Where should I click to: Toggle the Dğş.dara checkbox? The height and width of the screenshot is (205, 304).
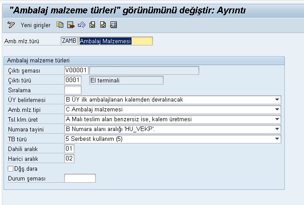[11, 169]
